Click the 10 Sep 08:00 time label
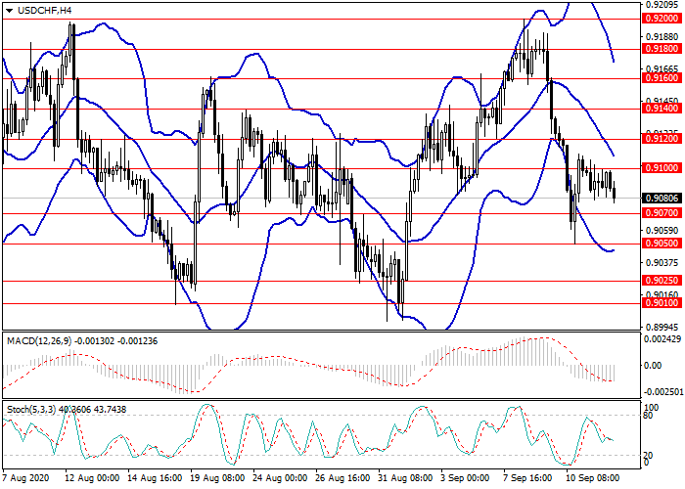 pos(591,479)
